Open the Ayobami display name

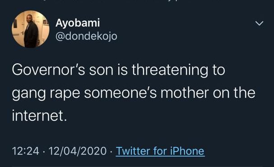coord(78,23)
